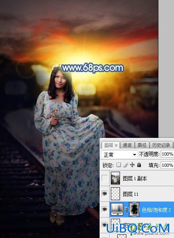174x238 pixels.
Task: Click the 填充 fill value field
Action: click(168, 165)
